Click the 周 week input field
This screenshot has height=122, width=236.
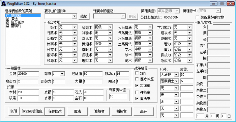tap(213, 116)
